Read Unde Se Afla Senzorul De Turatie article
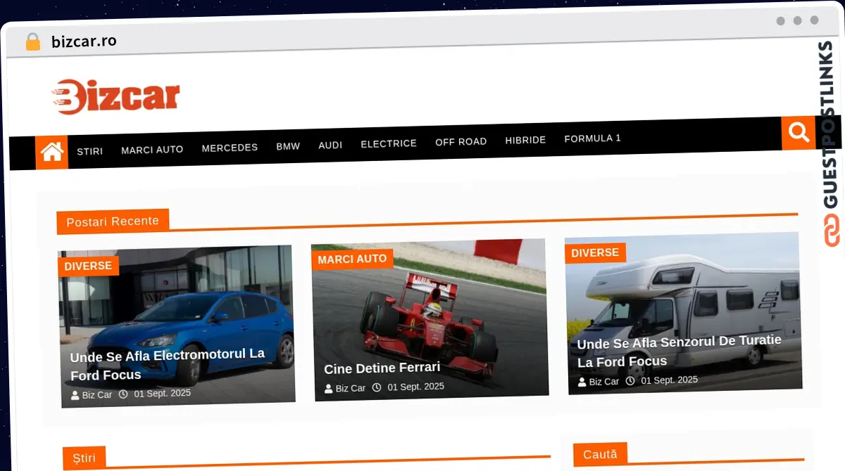This screenshot has height=471, width=845. (679, 351)
